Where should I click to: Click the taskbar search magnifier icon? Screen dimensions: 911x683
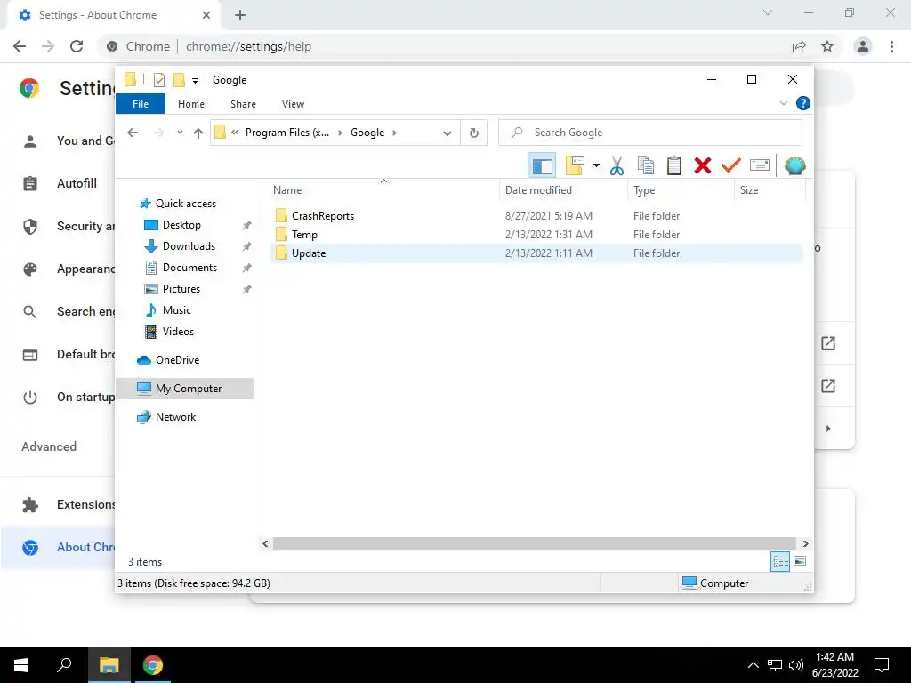[x=64, y=665]
